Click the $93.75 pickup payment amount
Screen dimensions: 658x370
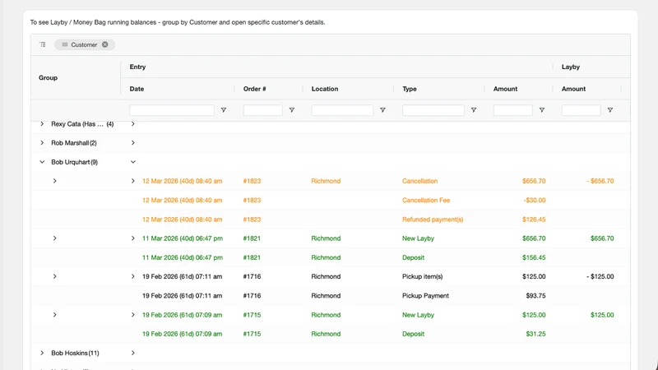coord(536,296)
